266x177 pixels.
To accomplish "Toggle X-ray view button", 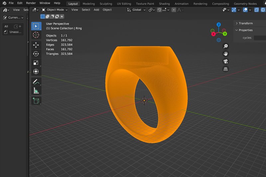I will click(256, 10).
